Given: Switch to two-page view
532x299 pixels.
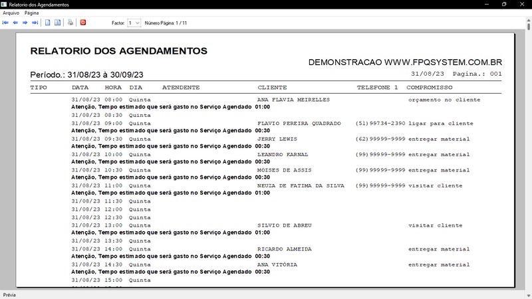Looking at the screenshot, I should point(58,23).
